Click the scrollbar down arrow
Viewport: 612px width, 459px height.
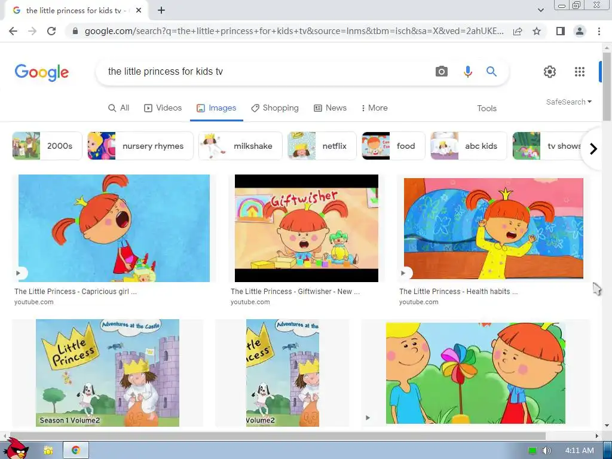607,426
